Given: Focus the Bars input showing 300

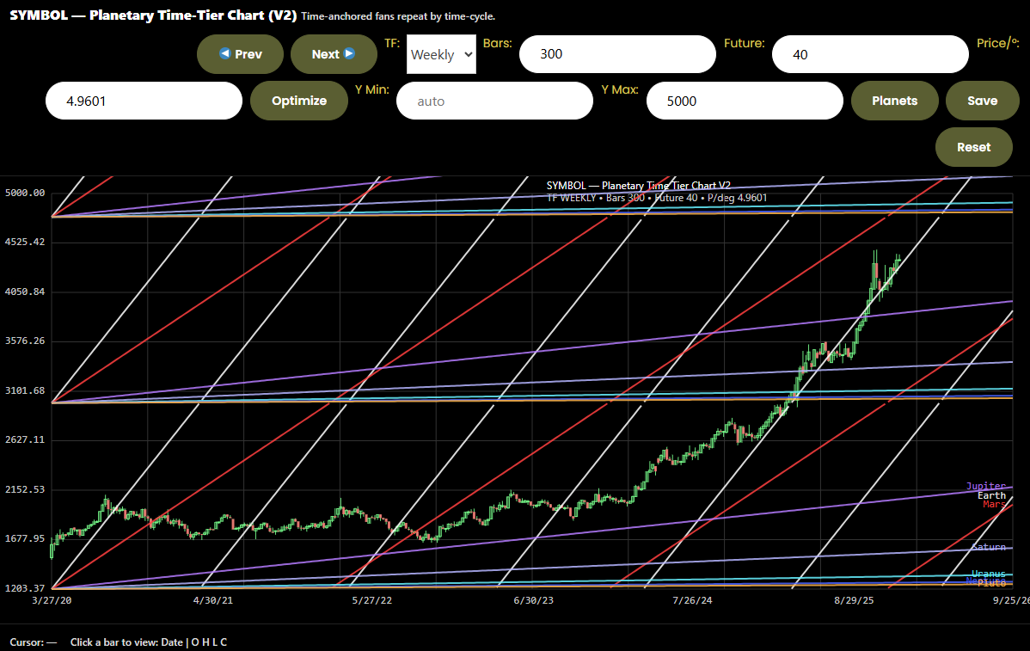Looking at the screenshot, I should [x=617, y=54].
